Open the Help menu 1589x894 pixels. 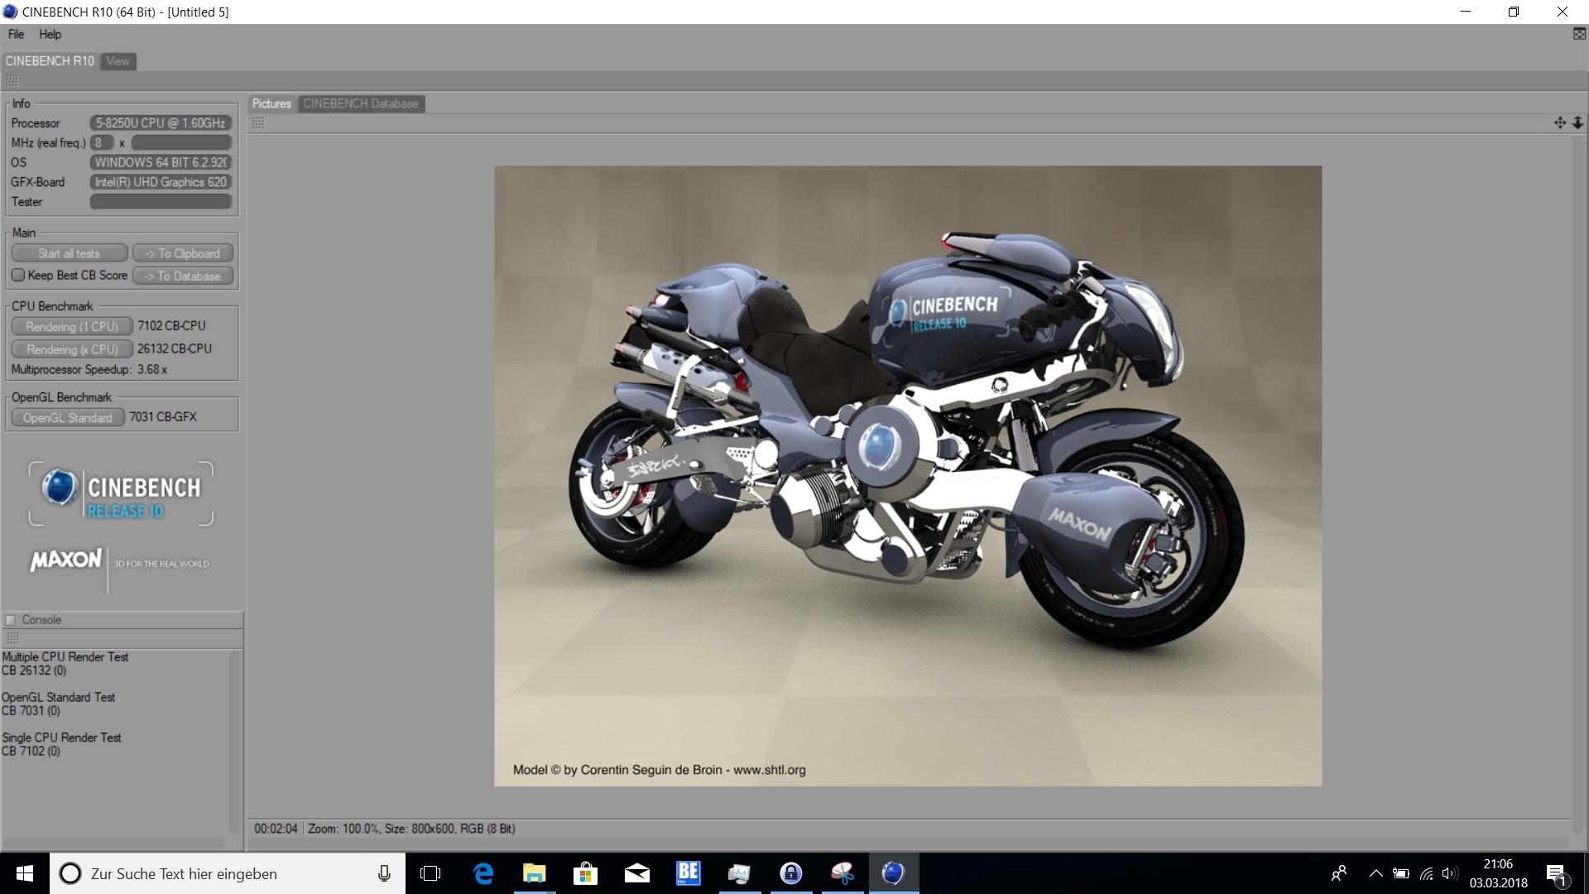[50, 34]
